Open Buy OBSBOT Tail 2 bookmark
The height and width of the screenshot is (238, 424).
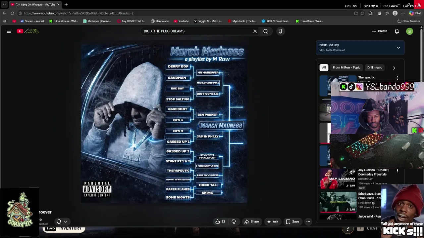pyautogui.click(x=131, y=21)
